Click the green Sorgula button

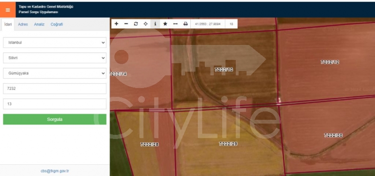pos(55,119)
